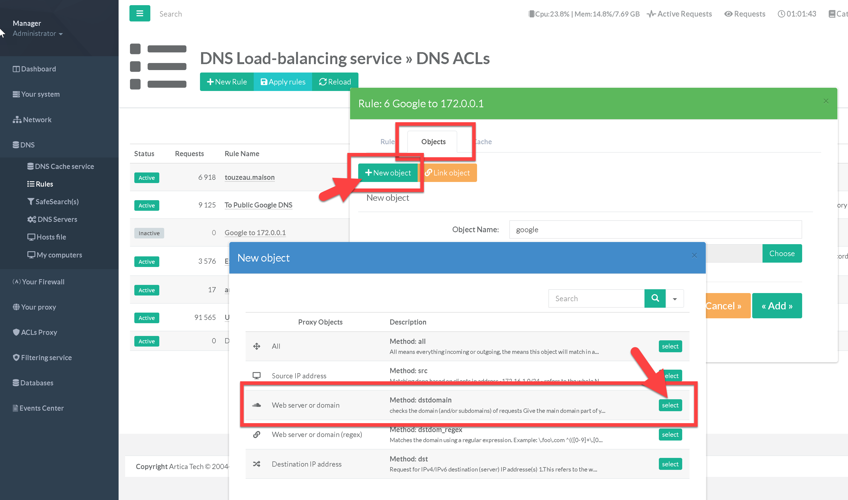The height and width of the screenshot is (500, 848).
Task: Click the Web server or domain cloud icon
Action: [256, 405]
